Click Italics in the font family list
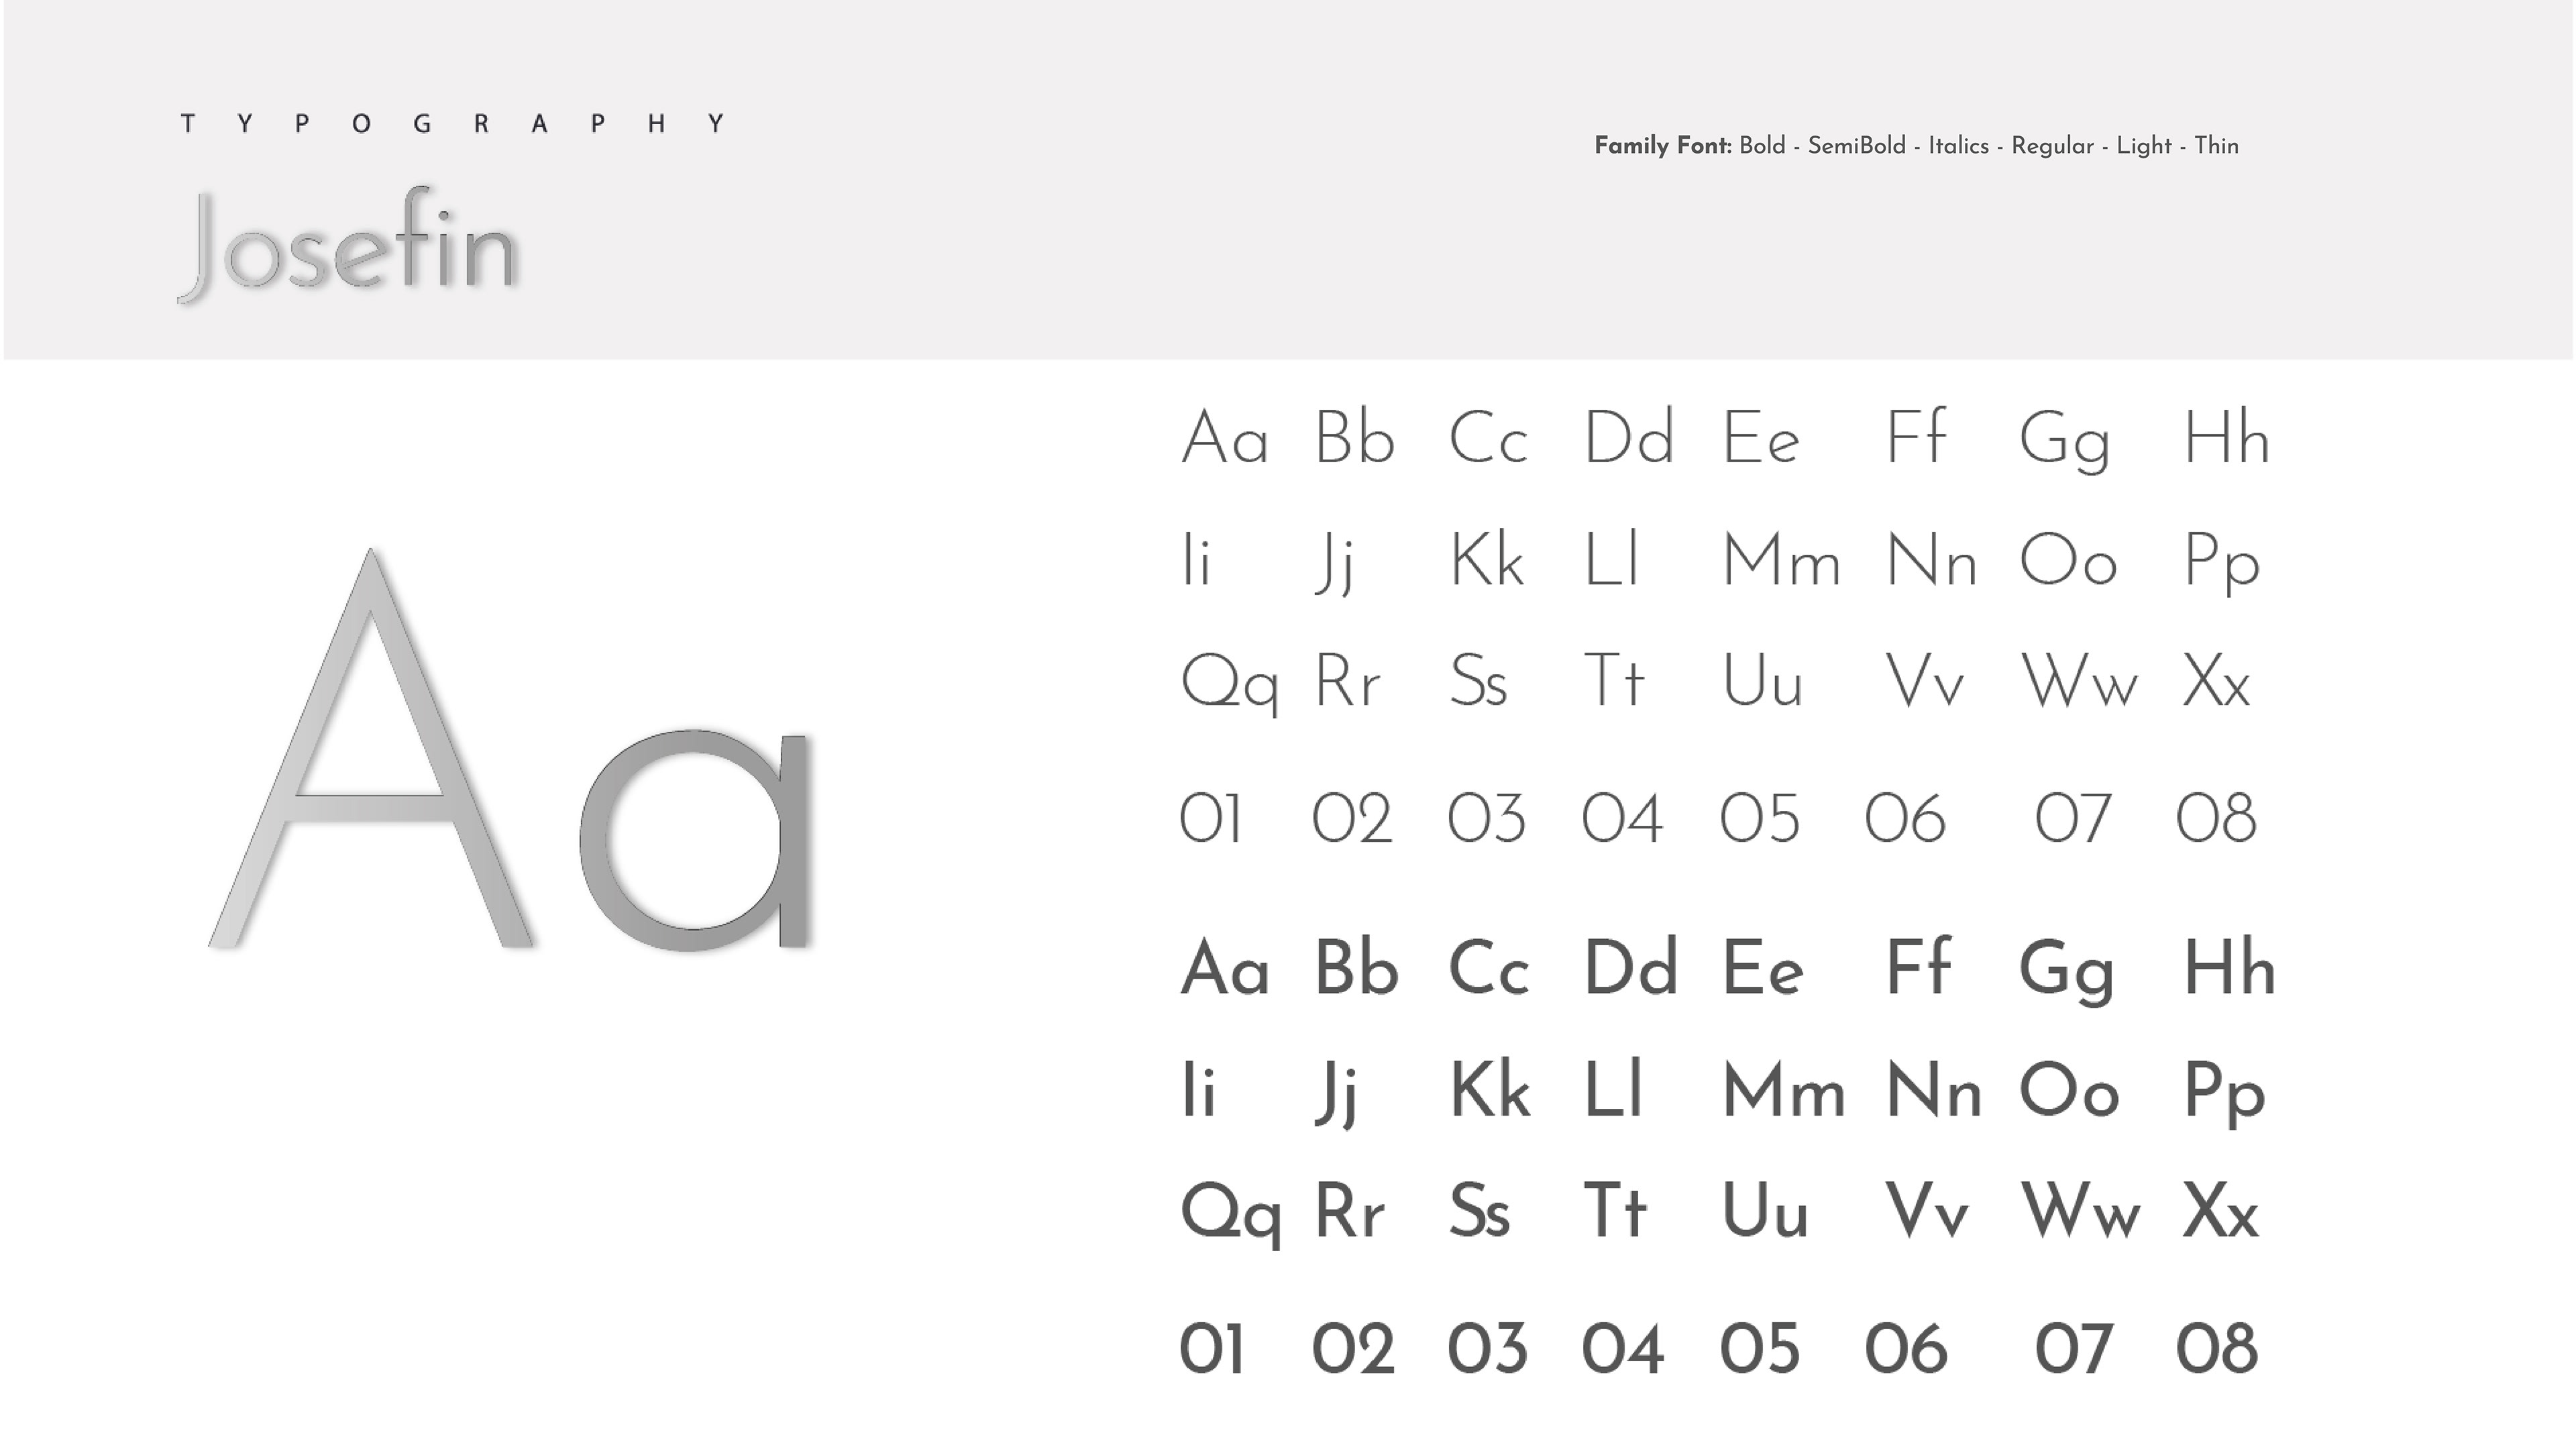This screenshot has height=1449, width=2576. click(x=1958, y=146)
